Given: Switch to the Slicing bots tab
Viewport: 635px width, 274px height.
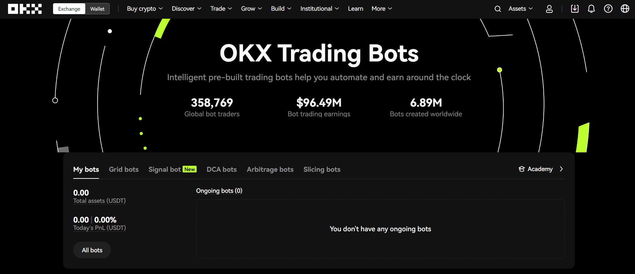Looking at the screenshot, I should (322, 169).
